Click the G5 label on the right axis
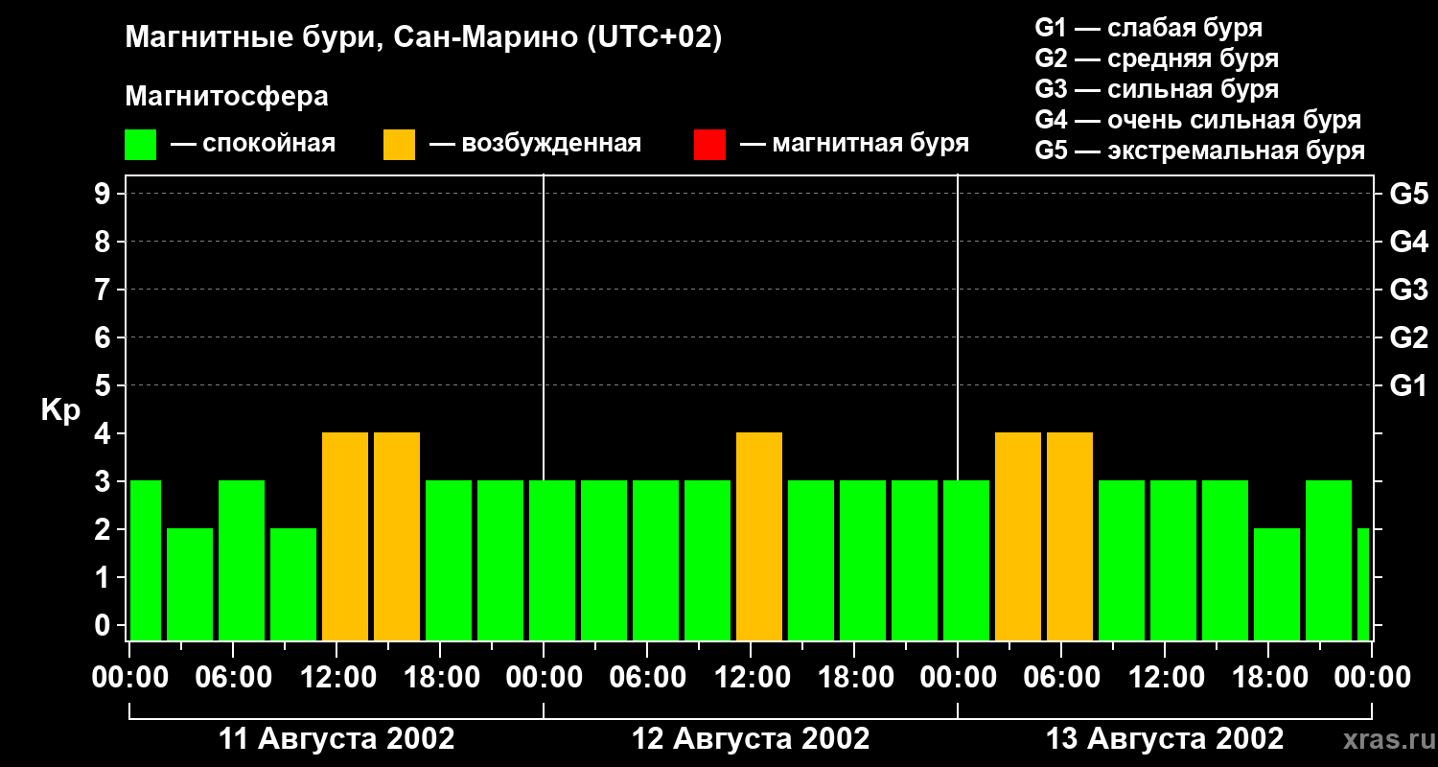 coord(1408,194)
